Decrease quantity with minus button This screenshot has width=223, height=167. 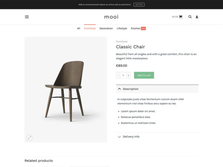pos(118,75)
